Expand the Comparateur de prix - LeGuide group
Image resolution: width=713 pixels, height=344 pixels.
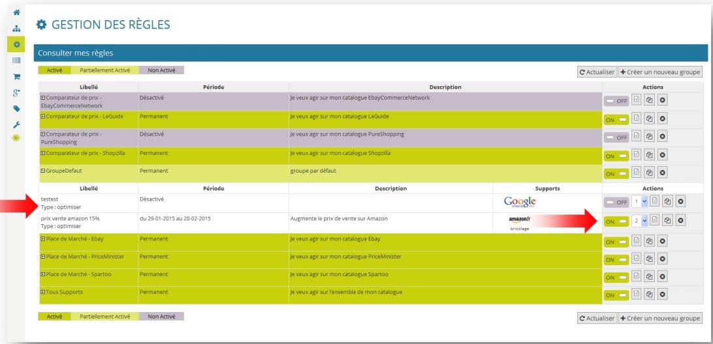[x=43, y=117]
